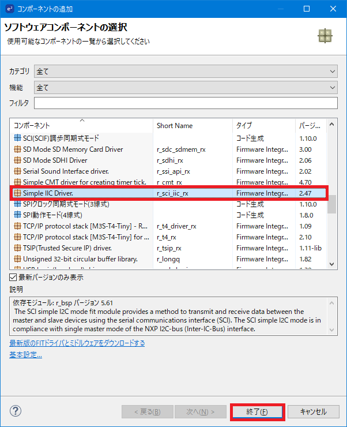
Task: Sort by タイプ column header
Action: tap(264, 126)
